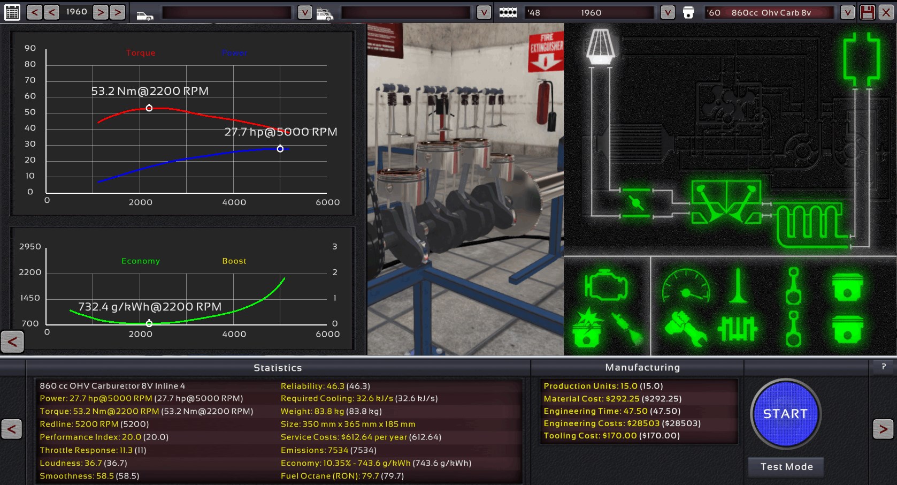Advance the year 1960 by one step

click(101, 12)
